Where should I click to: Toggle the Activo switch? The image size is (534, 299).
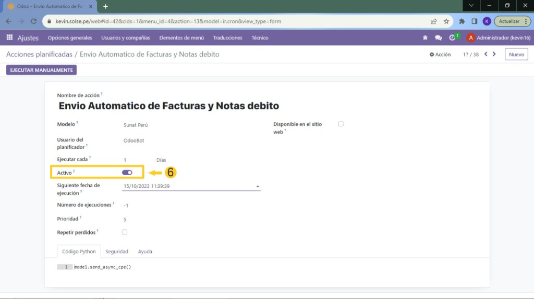coord(127,172)
